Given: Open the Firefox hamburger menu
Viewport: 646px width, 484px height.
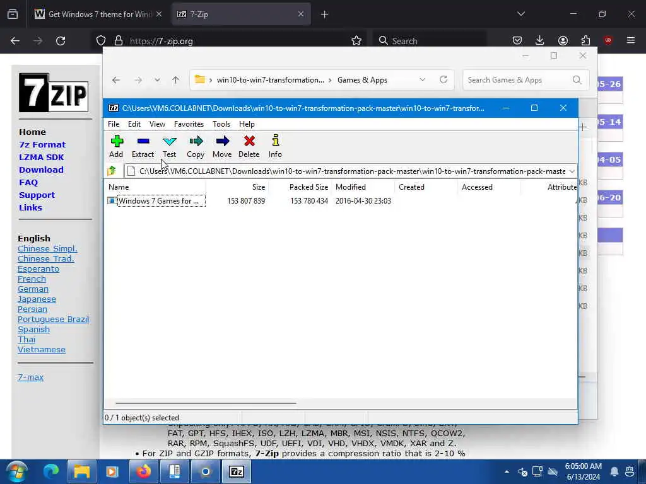Looking at the screenshot, I should click(631, 40).
